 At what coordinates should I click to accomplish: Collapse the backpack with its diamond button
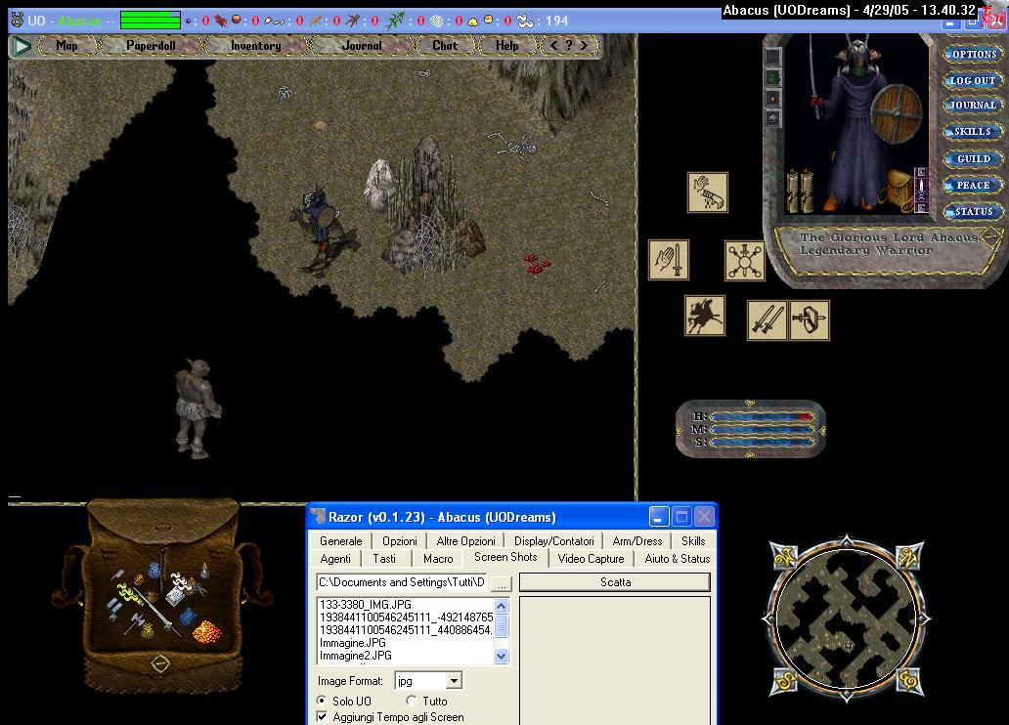(x=160, y=663)
